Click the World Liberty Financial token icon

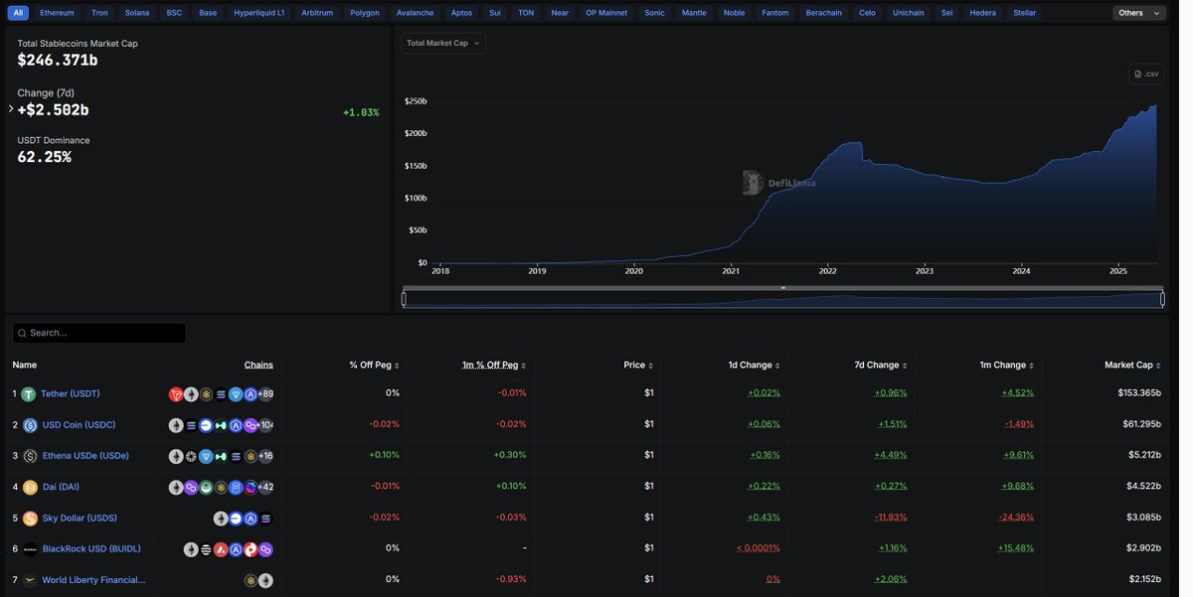pos(30,580)
